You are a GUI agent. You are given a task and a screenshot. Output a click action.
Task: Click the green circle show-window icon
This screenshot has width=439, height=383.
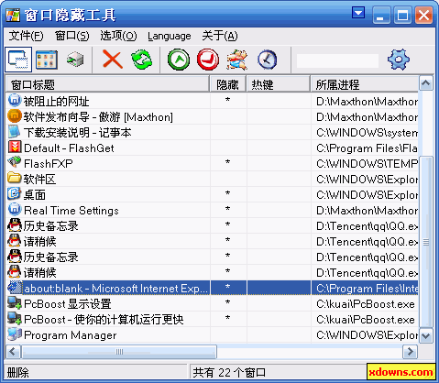[x=179, y=60]
